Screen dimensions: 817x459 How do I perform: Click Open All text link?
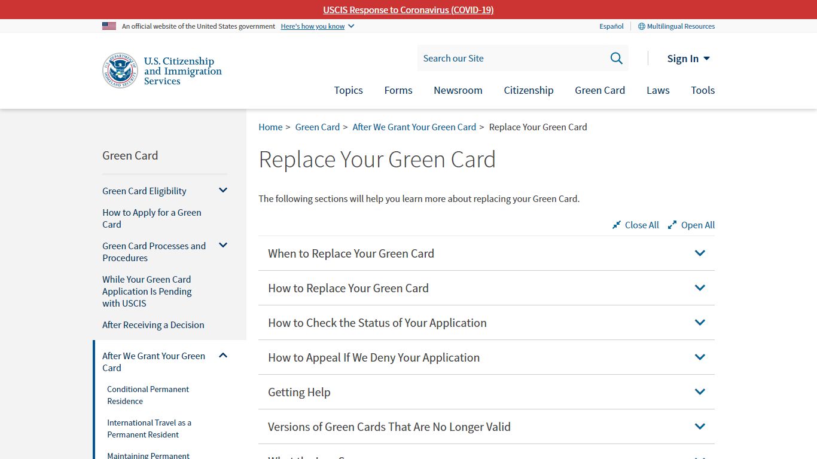click(x=698, y=225)
